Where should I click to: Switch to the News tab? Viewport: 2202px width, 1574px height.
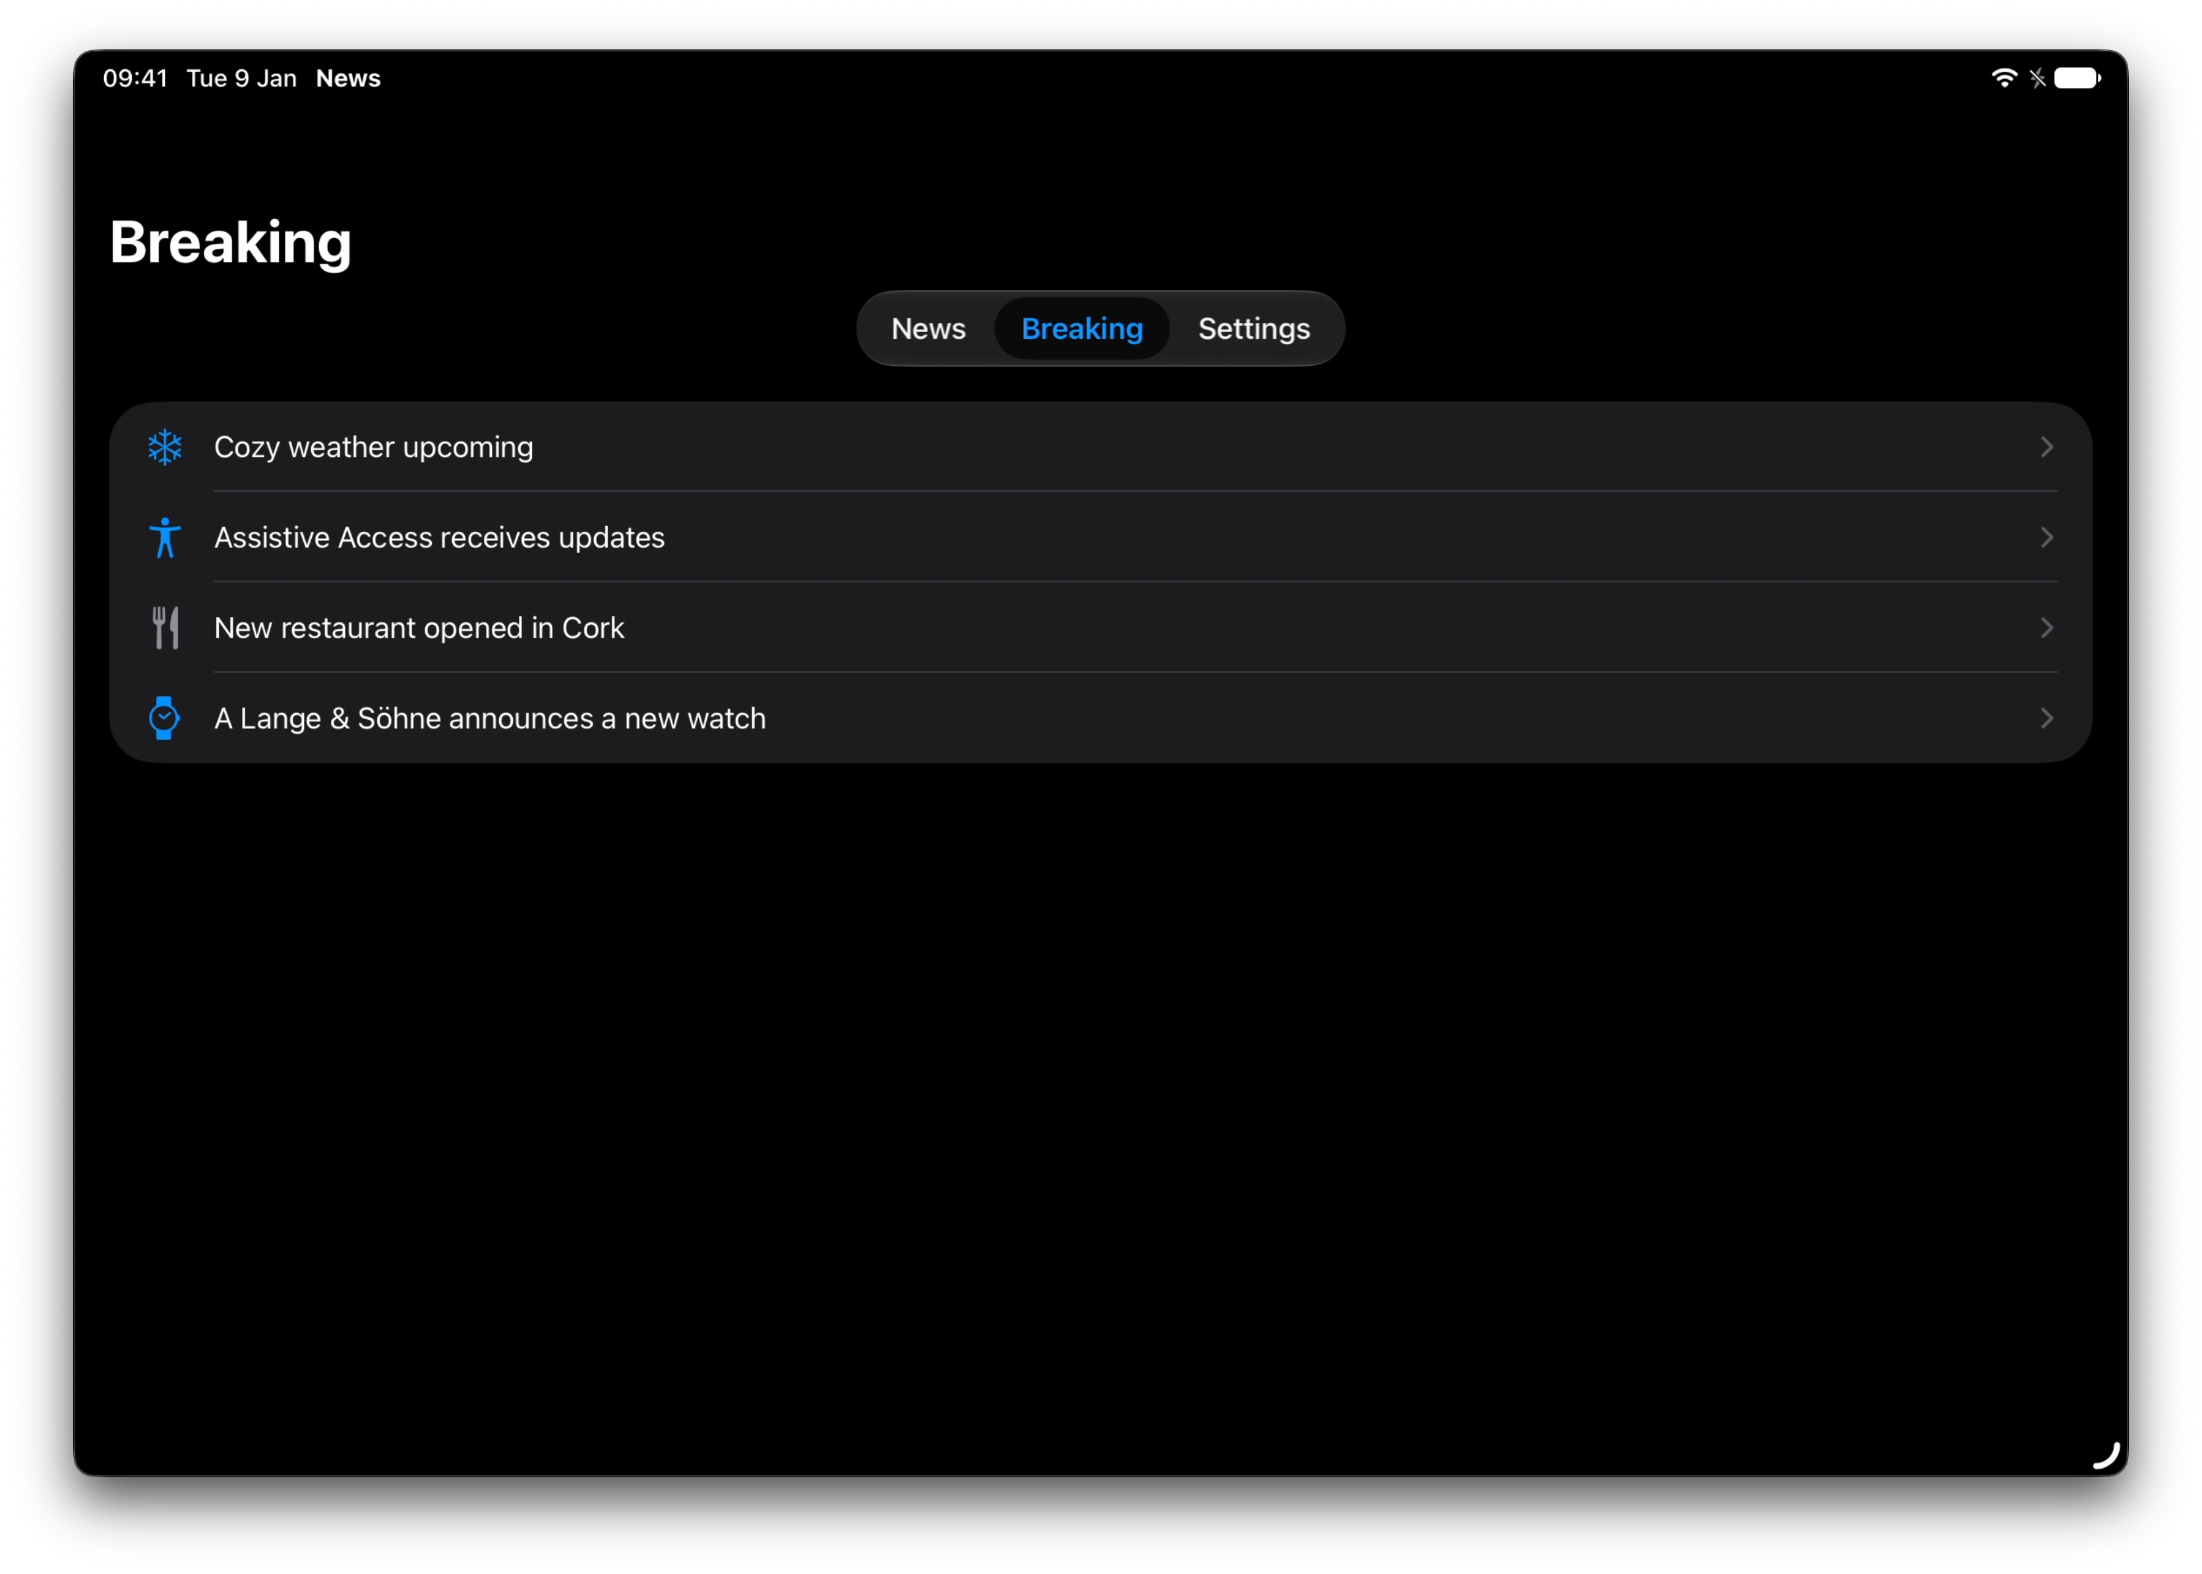(x=928, y=328)
